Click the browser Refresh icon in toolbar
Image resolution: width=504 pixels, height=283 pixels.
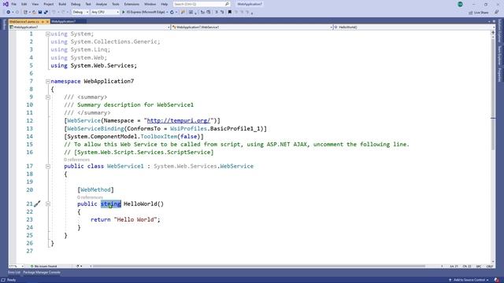tap(172, 13)
